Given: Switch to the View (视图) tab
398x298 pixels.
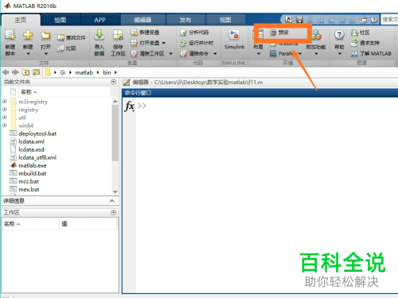Looking at the screenshot, I should (x=225, y=20).
